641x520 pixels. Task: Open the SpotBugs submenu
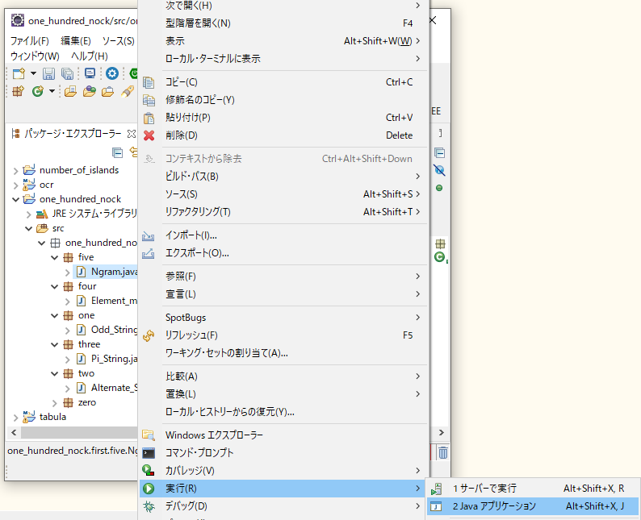tap(284, 318)
